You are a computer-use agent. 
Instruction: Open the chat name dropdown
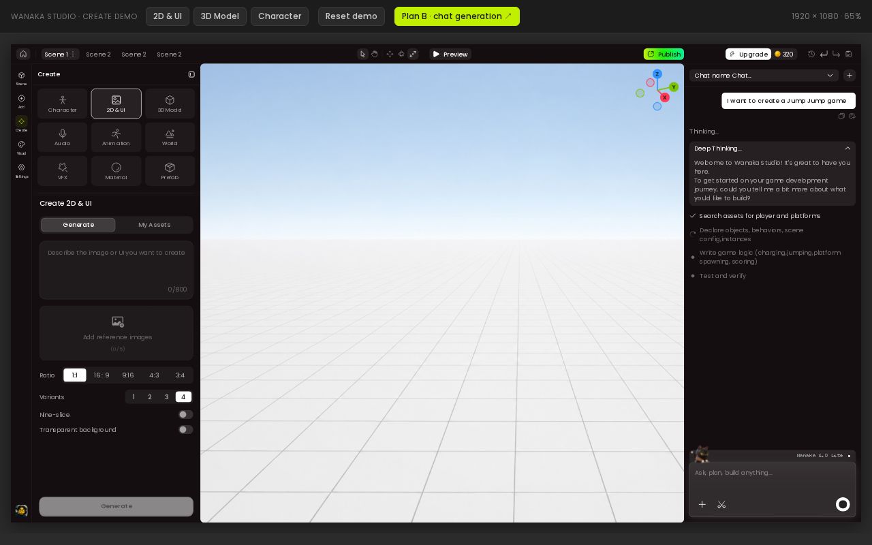click(x=764, y=75)
